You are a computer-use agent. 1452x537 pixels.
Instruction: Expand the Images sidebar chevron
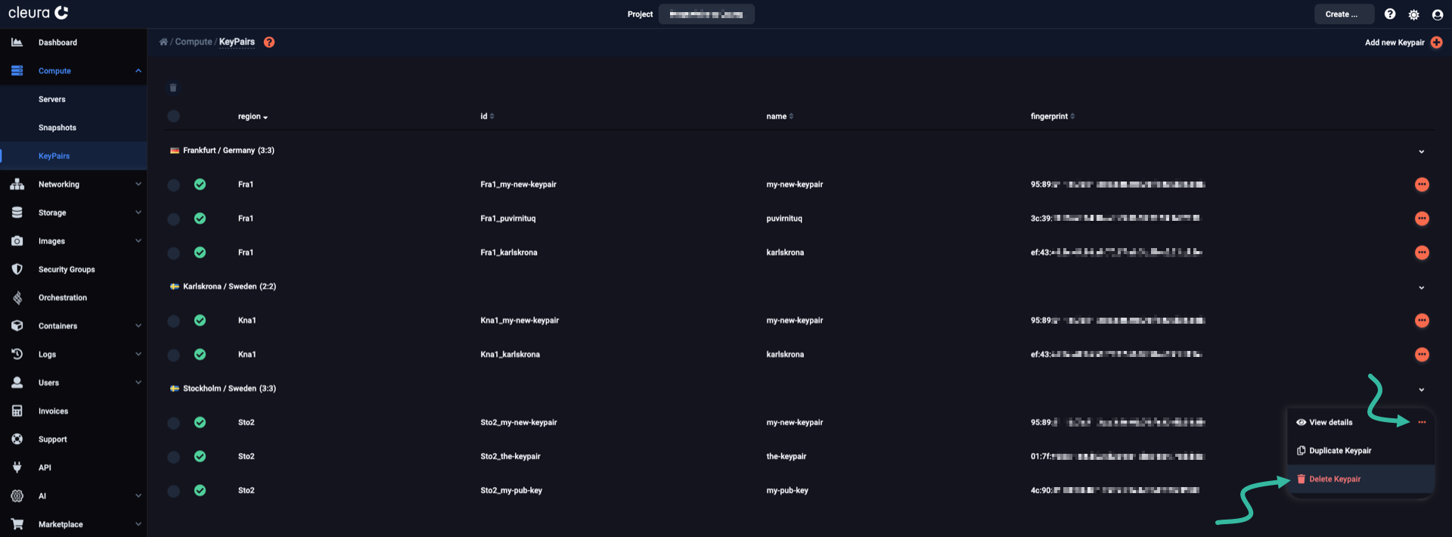pos(138,241)
